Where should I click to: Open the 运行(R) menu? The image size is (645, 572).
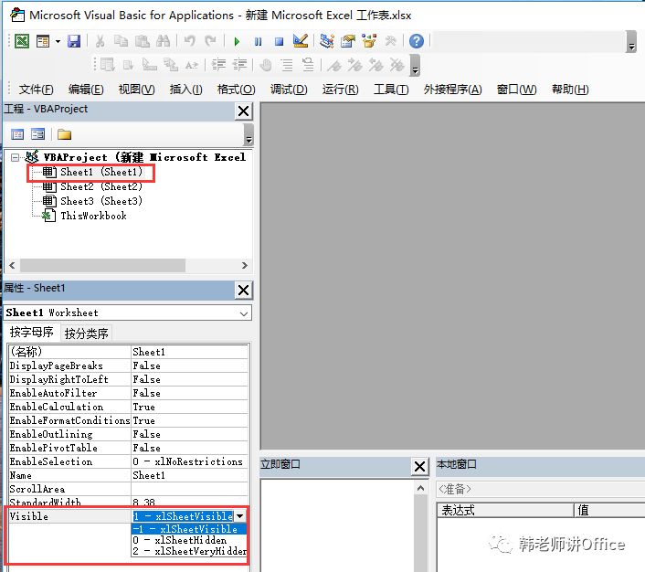(340, 90)
